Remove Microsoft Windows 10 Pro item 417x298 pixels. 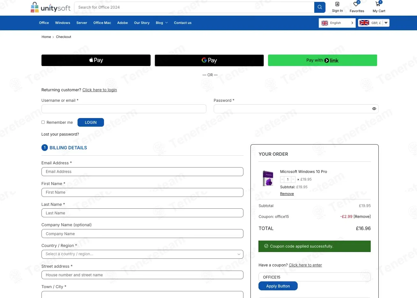coord(287,194)
